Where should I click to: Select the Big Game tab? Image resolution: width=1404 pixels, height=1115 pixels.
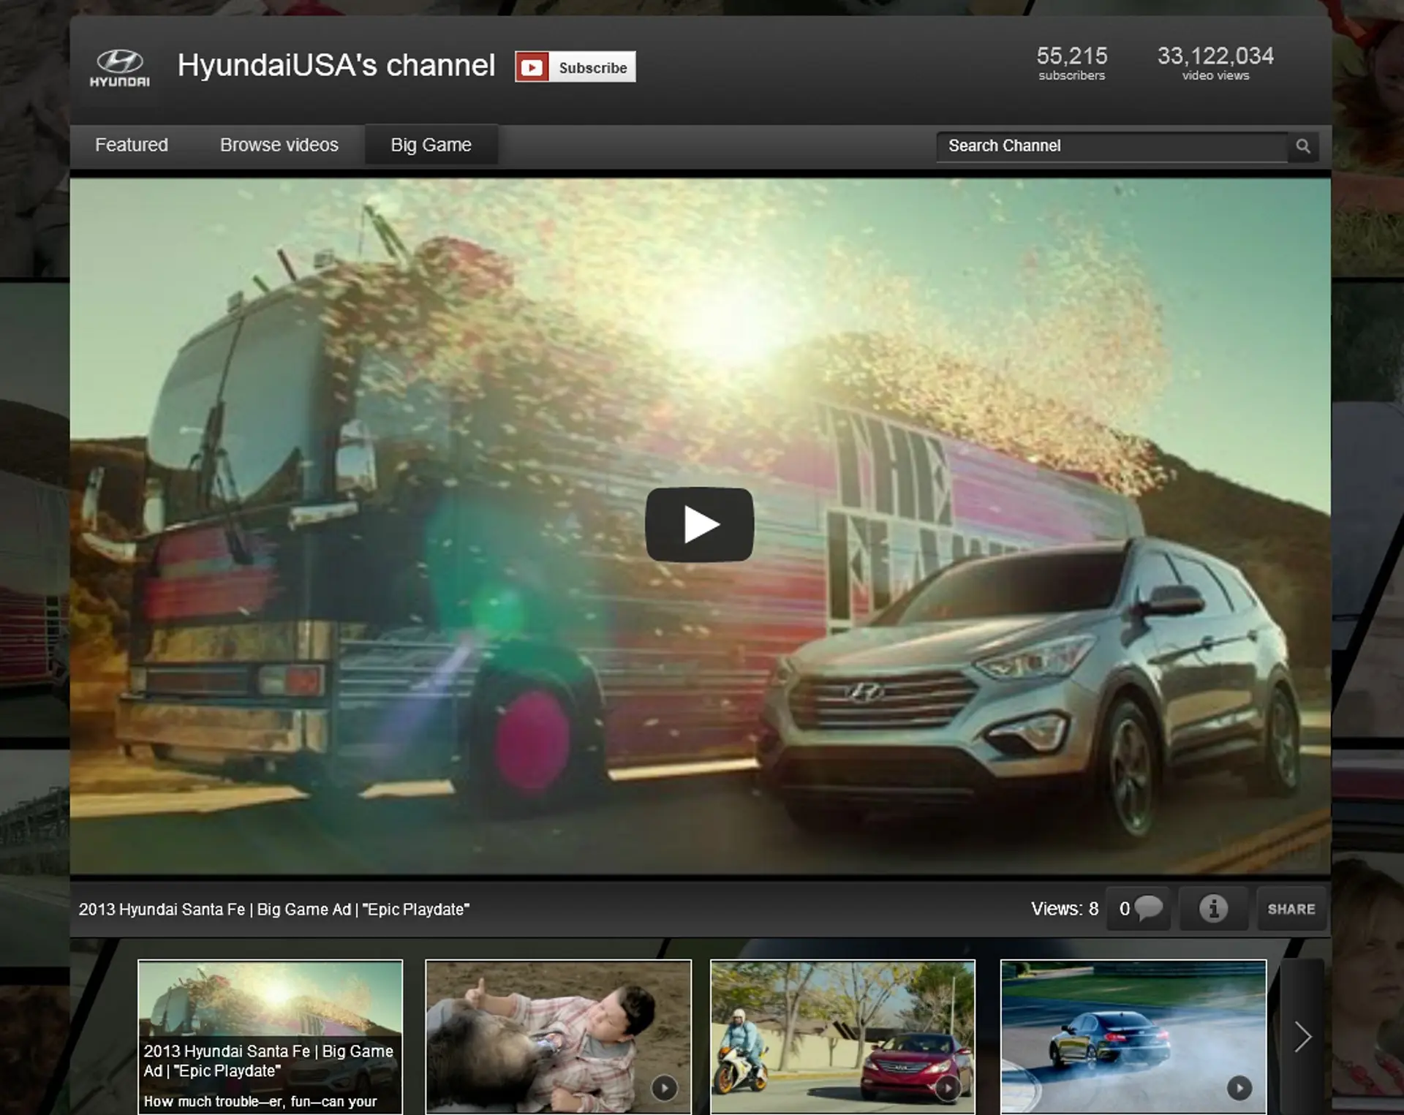point(431,145)
